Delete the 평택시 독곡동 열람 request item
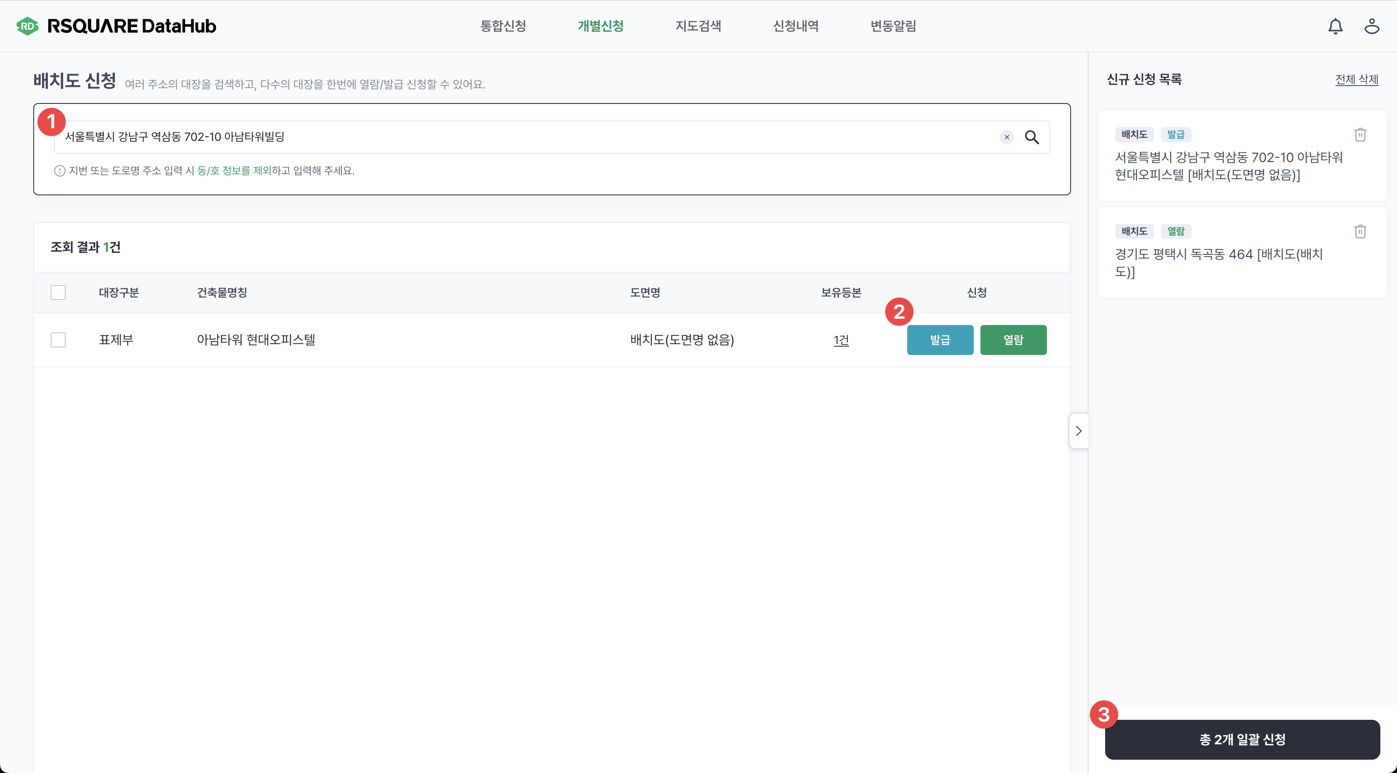 pos(1360,231)
